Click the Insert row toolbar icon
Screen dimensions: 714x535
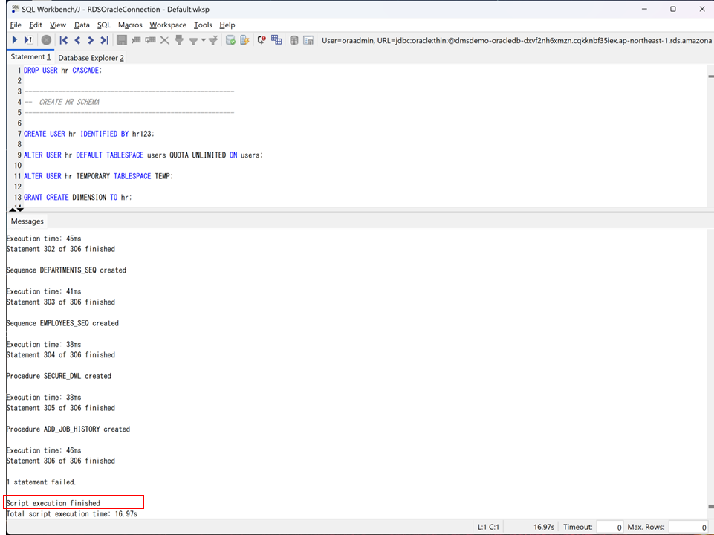click(x=136, y=40)
